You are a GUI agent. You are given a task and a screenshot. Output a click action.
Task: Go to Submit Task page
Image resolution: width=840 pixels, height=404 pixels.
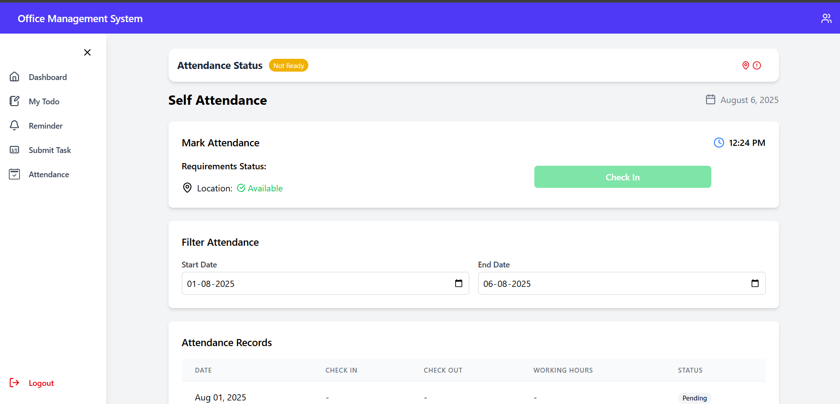50,150
